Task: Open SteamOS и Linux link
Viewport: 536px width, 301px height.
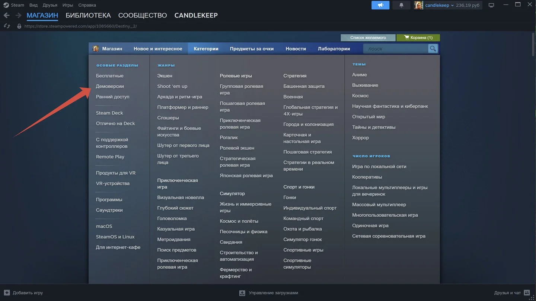Action: [115, 237]
